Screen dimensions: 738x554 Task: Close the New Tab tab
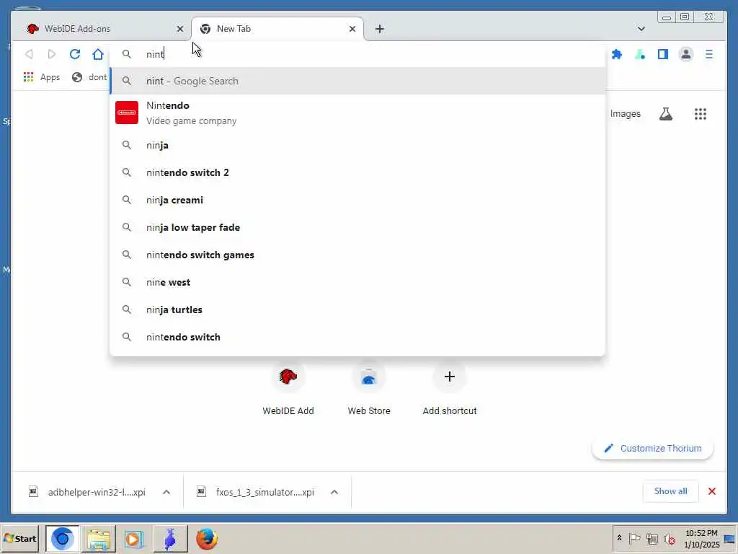point(352,29)
